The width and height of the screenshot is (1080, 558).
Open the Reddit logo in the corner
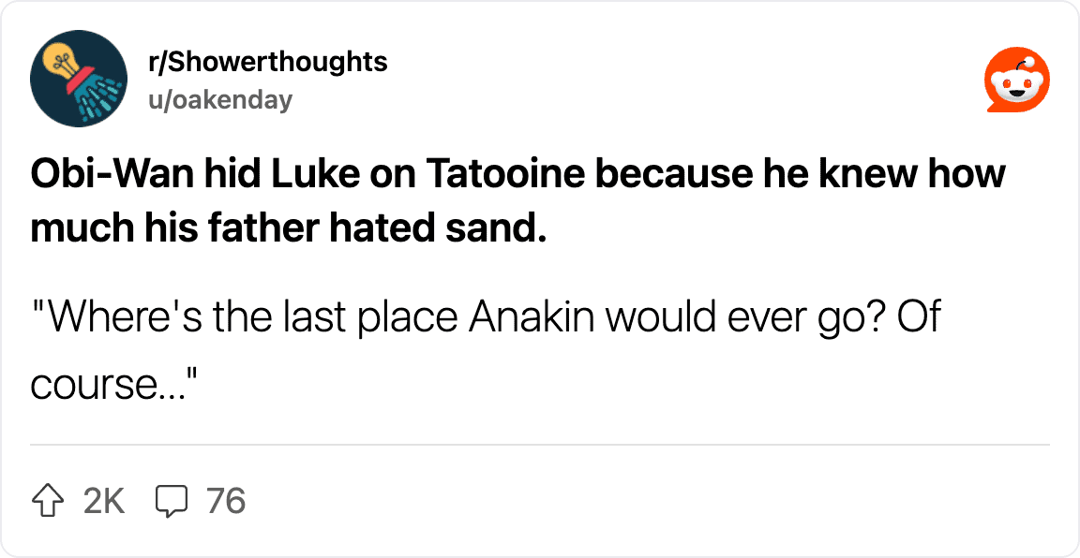1016,81
